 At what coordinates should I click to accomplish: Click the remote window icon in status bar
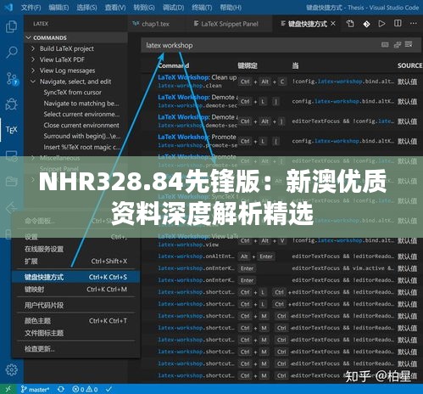pos(8,389)
